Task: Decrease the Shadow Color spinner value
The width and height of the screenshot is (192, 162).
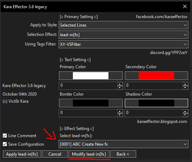Action: [x=185, y=115]
